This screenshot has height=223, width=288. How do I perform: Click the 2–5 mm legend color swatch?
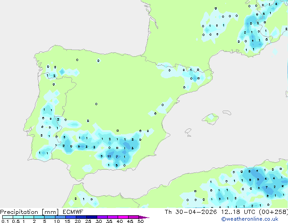(39, 217)
